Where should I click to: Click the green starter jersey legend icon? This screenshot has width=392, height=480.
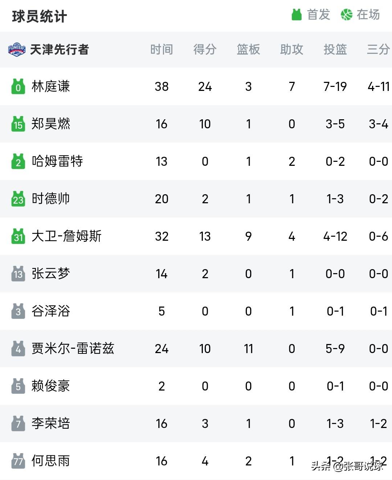[297, 15]
